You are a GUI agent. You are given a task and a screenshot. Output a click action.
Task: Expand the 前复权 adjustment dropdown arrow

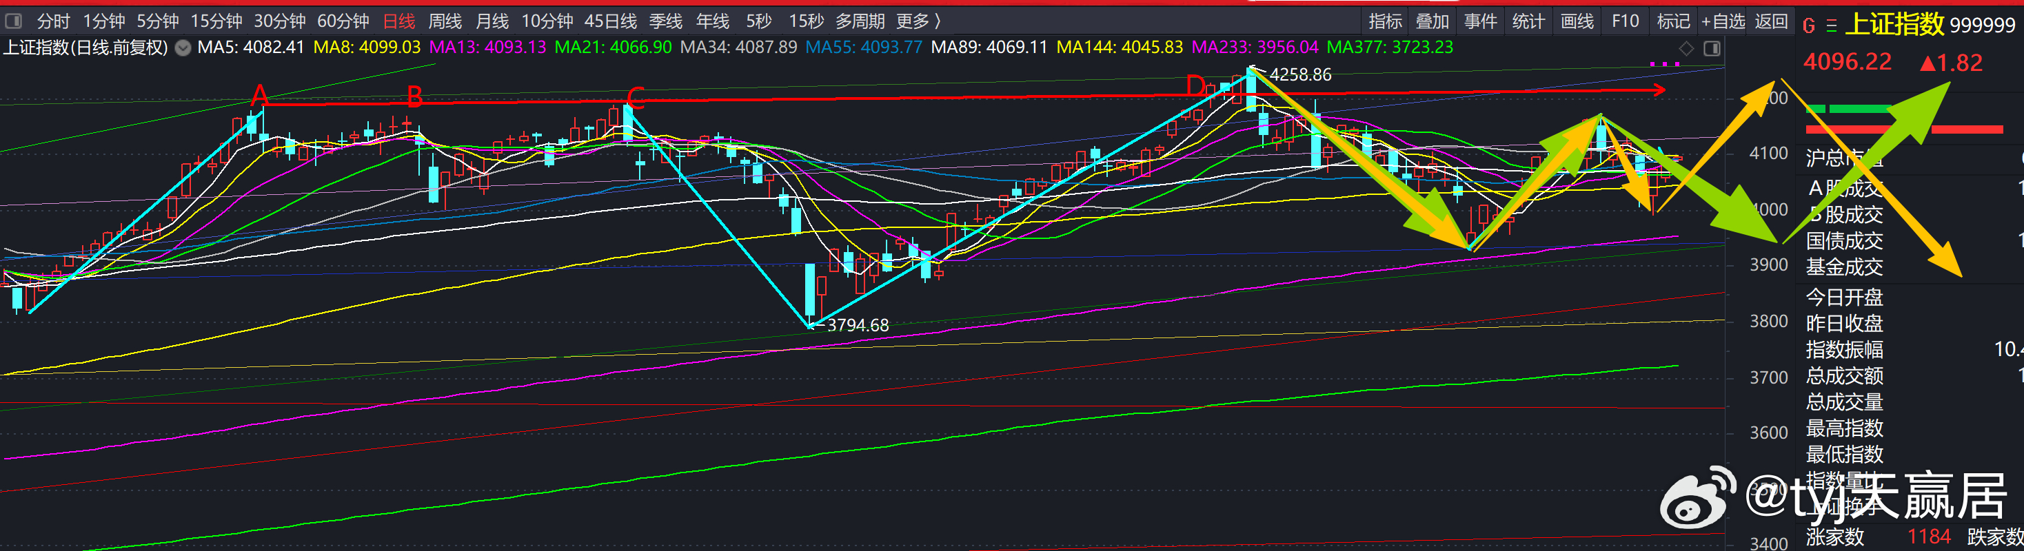coord(183,48)
